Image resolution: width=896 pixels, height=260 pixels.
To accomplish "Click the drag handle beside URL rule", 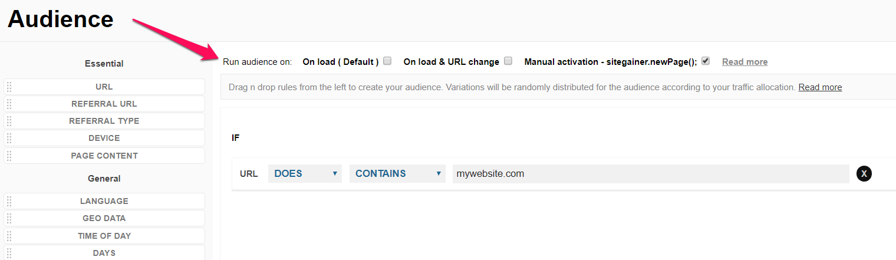I will point(9,87).
